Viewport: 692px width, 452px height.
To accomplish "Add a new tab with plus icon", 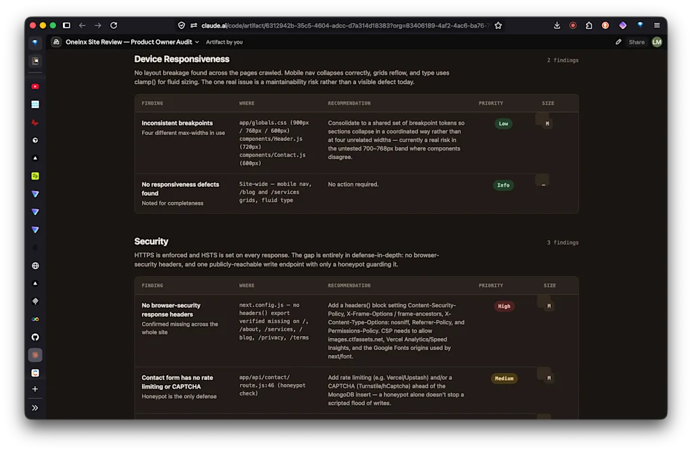I will pyautogui.click(x=35, y=389).
